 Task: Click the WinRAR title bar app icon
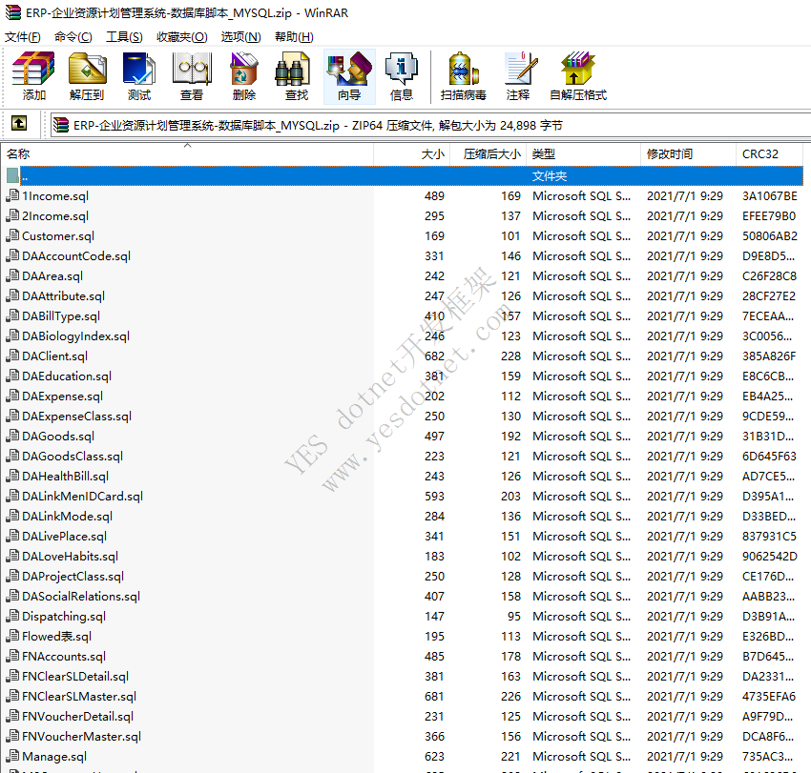[x=13, y=12]
